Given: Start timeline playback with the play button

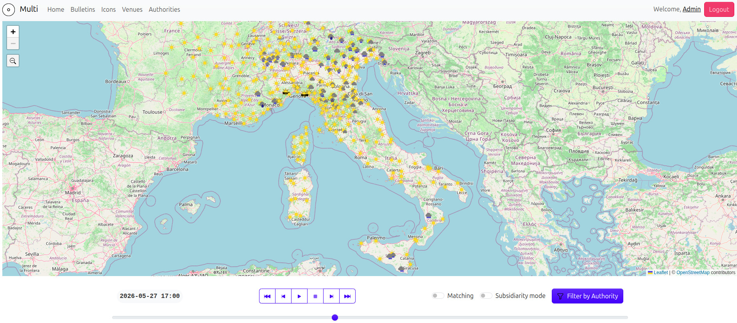Looking at the screenshot, I should click(299, 296).
